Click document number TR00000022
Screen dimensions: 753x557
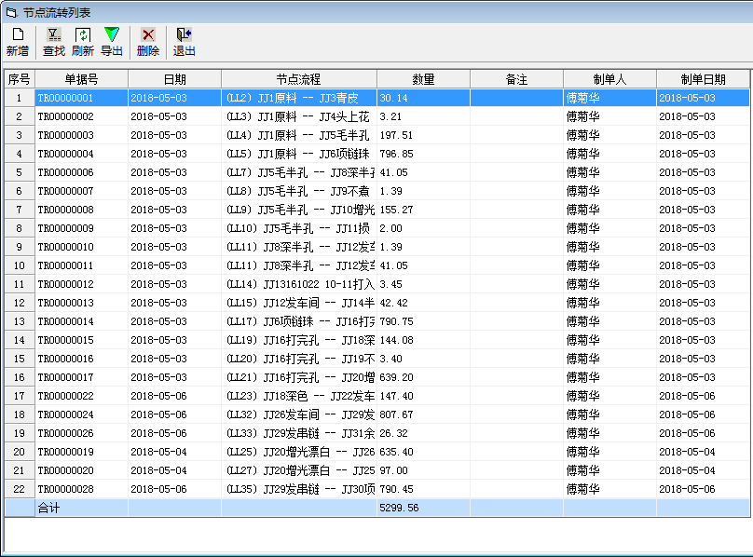pyautogui.click(x=82, y=396)
